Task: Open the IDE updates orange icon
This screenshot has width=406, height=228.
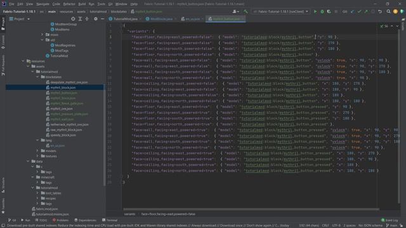Action: click(395, 11)
